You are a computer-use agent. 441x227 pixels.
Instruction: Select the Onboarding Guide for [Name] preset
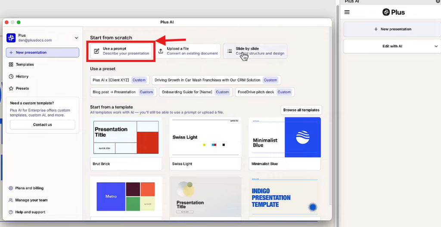tap(196, 92)
